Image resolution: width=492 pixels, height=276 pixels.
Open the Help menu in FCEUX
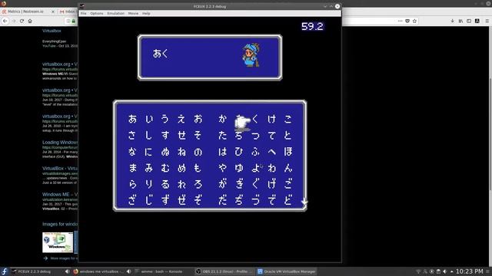(x=146, y=14)
